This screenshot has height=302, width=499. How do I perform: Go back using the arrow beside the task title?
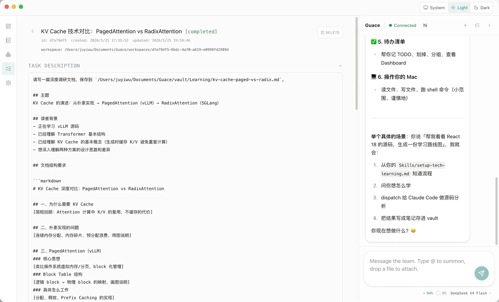[x=33, y=31]
